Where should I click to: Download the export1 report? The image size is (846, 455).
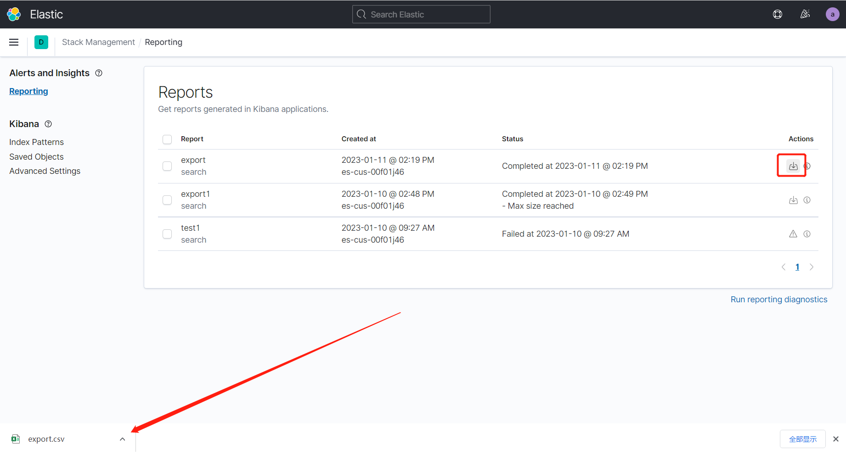pos(793,200)
